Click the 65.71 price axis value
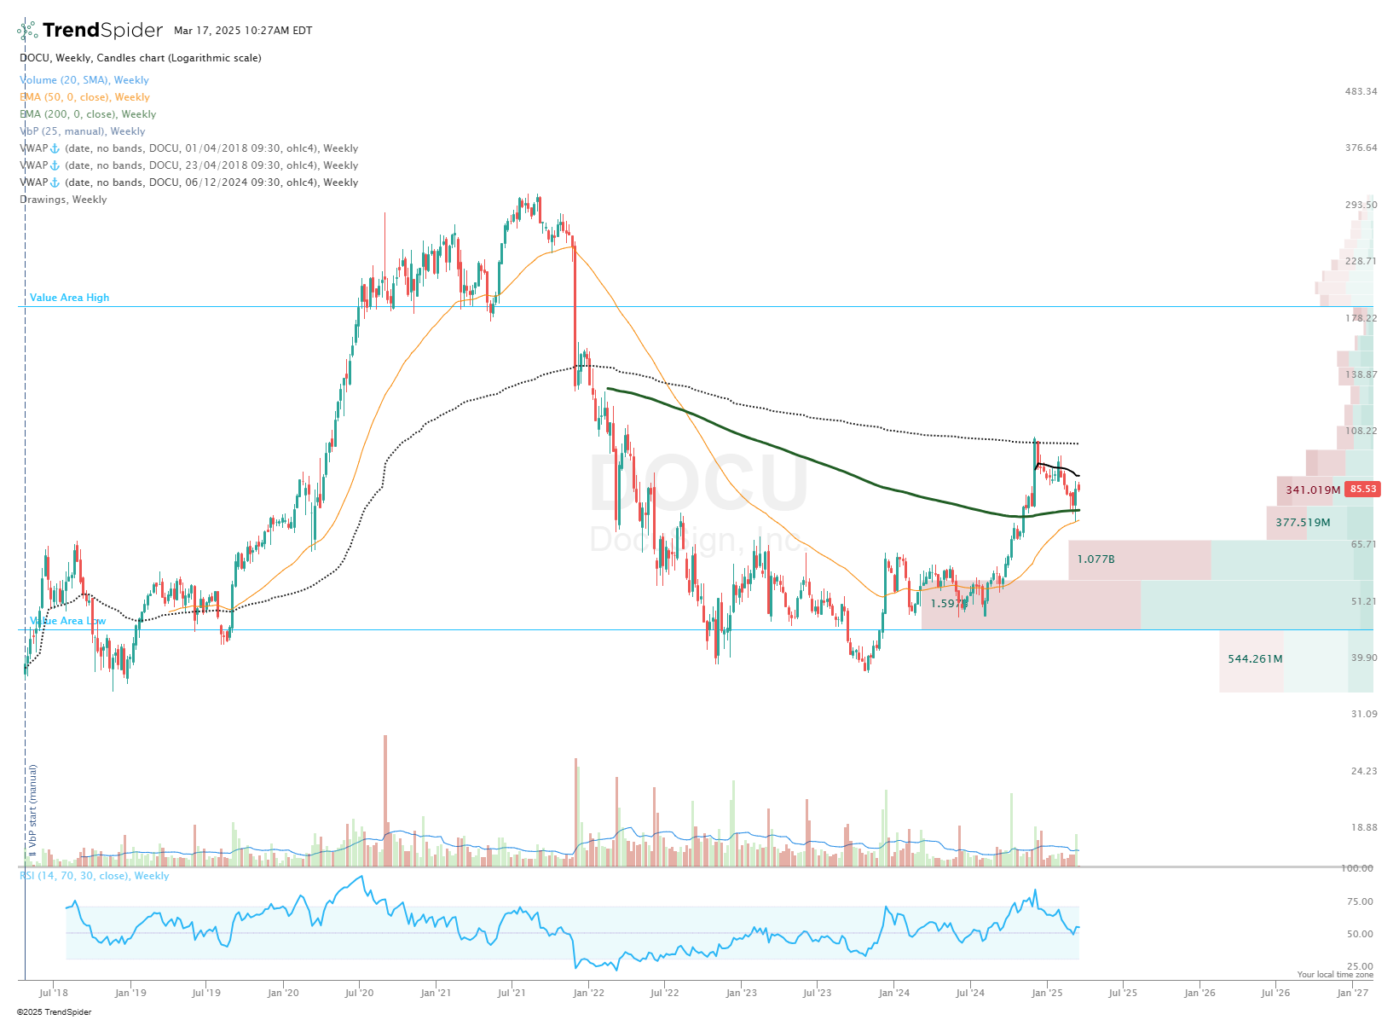Image resolution: width=1399 pixels, height=1020 pixels. (1363, 544)
